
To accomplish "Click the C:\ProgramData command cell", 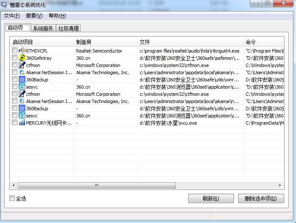I will (265, 123).
